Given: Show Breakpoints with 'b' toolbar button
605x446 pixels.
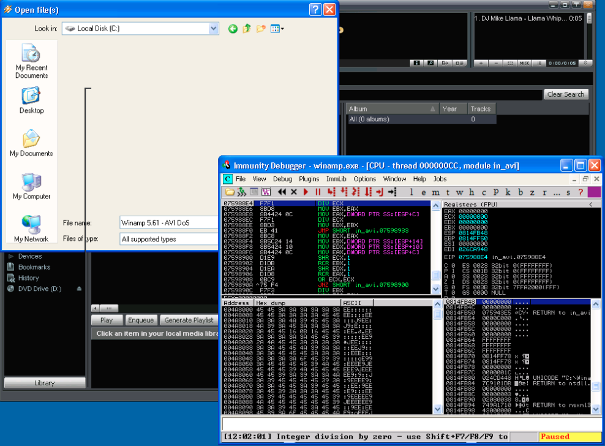Looking at the screenshot, I should [520, 192].
